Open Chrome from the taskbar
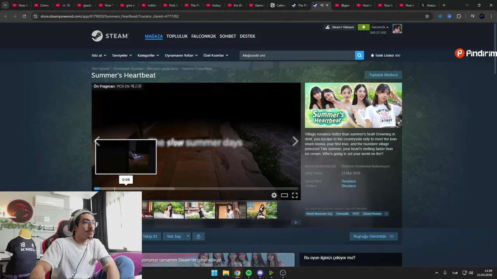 pyautogui.click(x=237, y=273)
